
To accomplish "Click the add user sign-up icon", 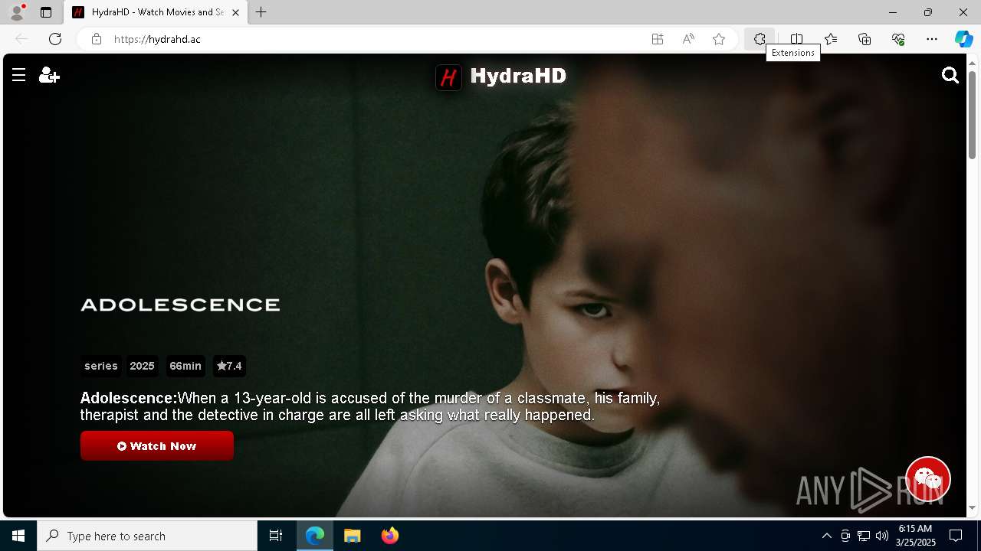I will [49, 75].
